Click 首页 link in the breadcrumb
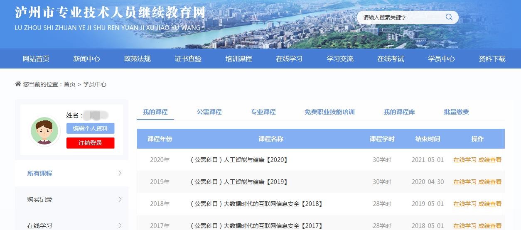This screenshot has height=230, width=521. (x=69, y=84)
